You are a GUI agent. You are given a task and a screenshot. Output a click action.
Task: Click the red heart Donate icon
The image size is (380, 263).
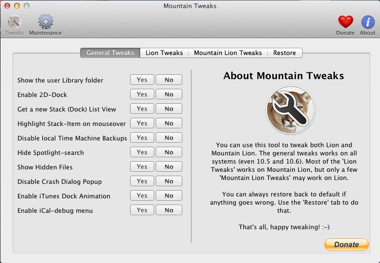(345, 22)
